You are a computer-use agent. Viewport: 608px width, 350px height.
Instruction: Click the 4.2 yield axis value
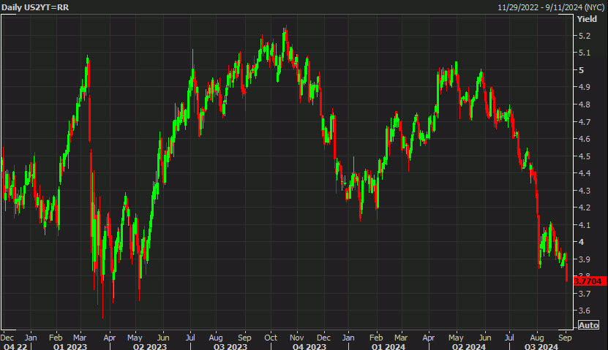[584, 208]
